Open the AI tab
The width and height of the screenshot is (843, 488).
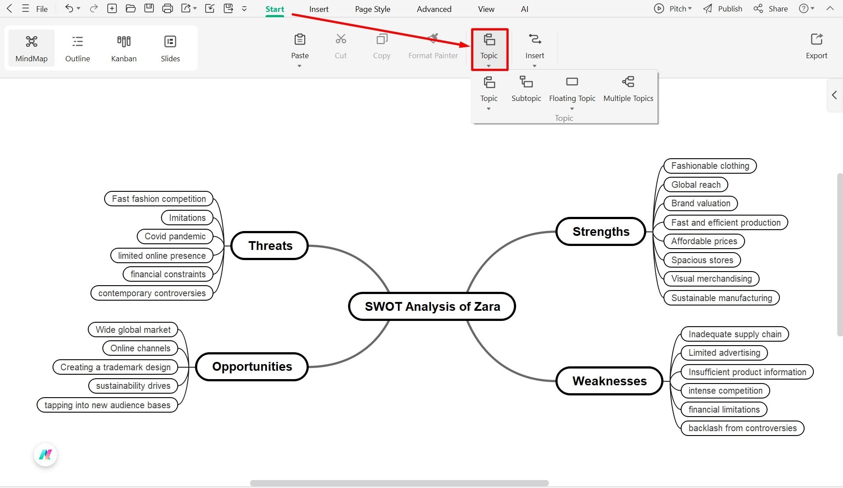click(525, 9)
